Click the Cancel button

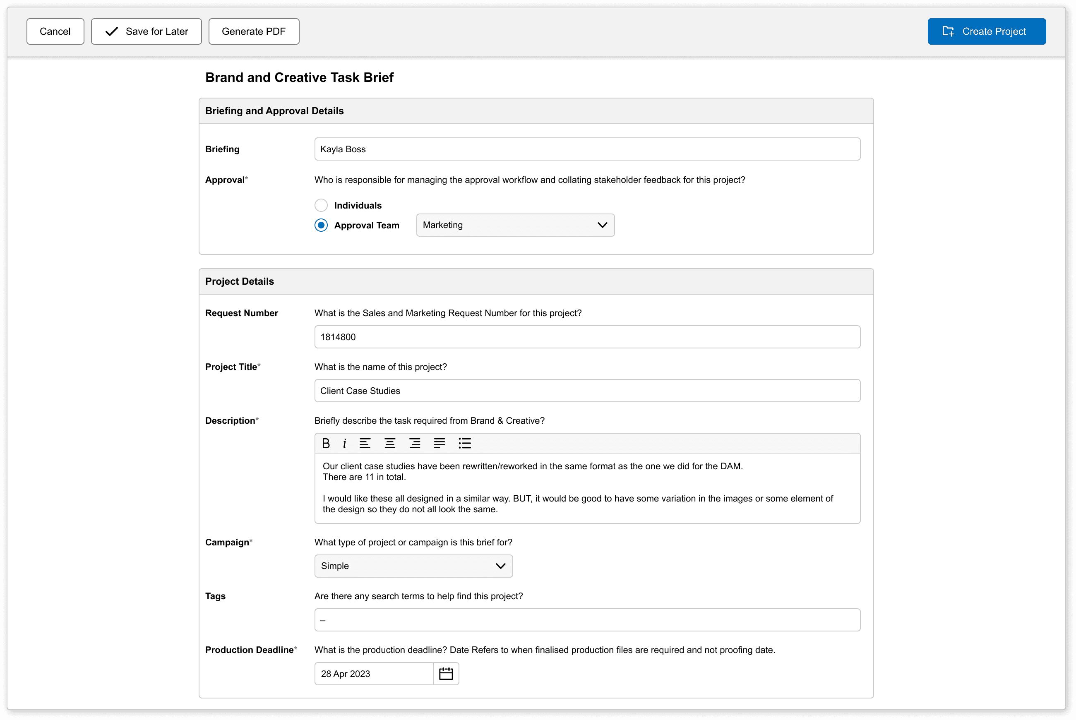click(55, 31)
